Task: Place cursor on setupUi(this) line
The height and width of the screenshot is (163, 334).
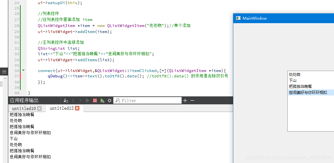Action: coord(60,3)
